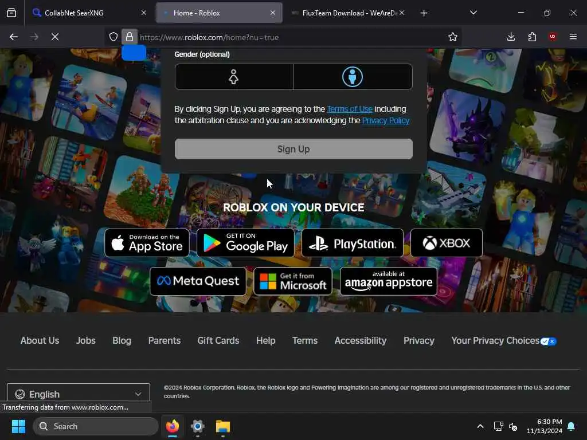Stop loading the page
Viewport: 587px width, 440px height.
click(x=55, y=37)
